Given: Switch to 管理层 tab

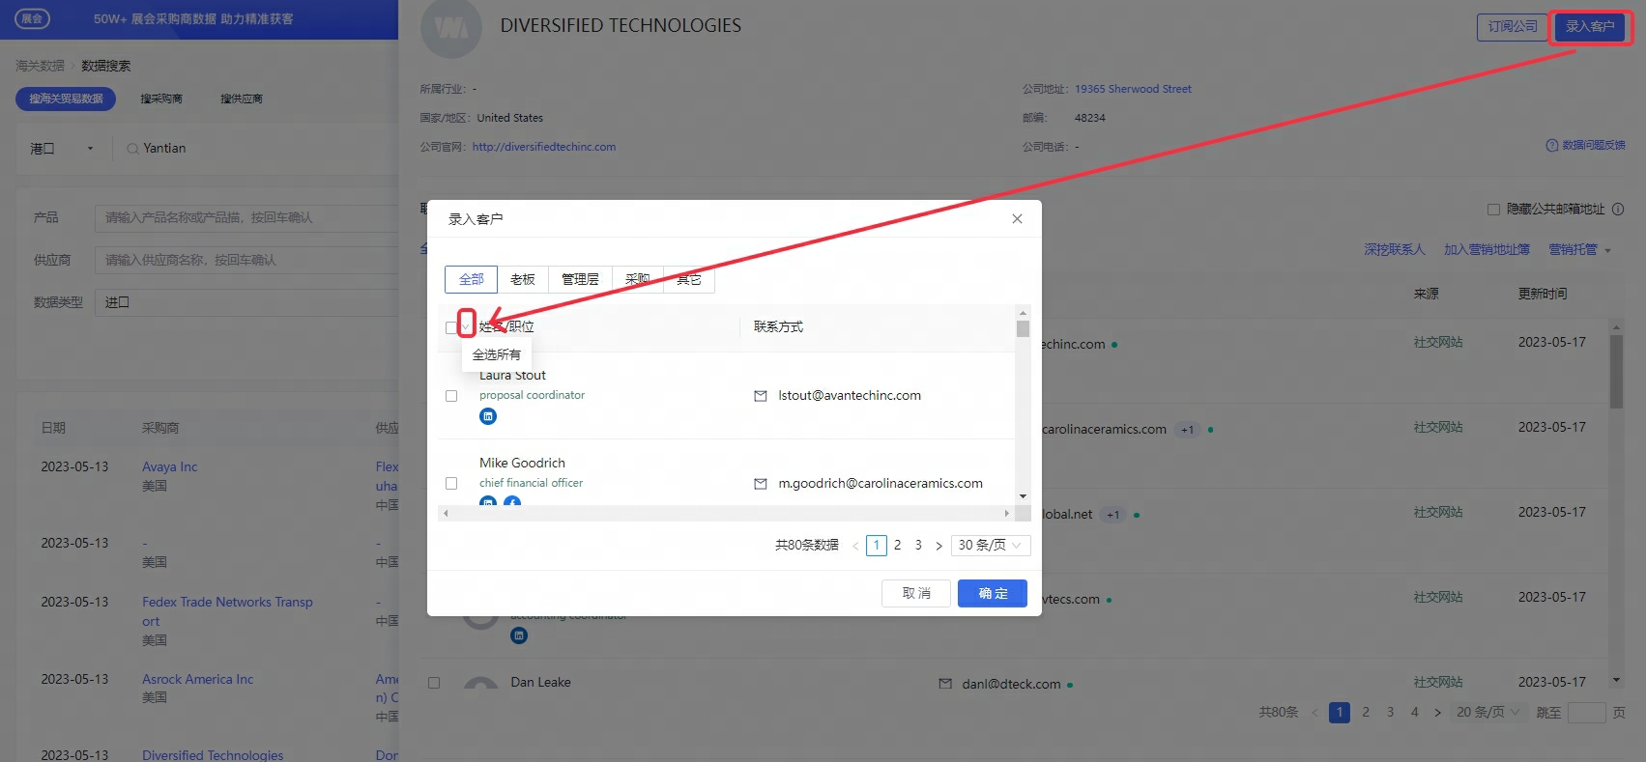Looking at the screenshot, I should click(x=580, y=279).
